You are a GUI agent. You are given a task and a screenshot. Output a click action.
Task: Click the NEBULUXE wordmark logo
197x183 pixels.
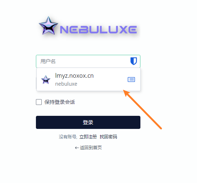(98, 29)
